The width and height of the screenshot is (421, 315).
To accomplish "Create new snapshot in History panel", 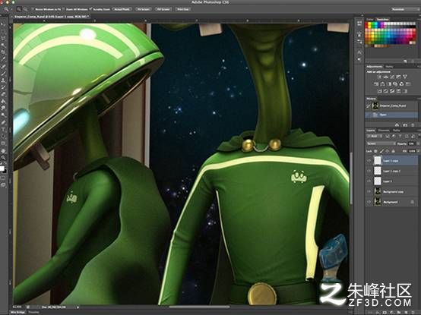I will coord(405,125).
